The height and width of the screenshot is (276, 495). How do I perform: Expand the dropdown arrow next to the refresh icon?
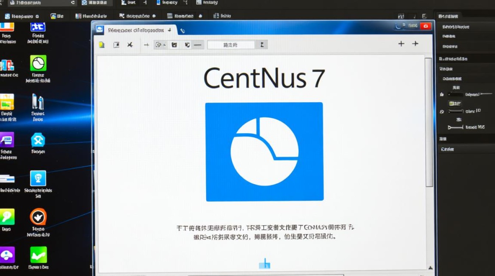pos(164,45)
